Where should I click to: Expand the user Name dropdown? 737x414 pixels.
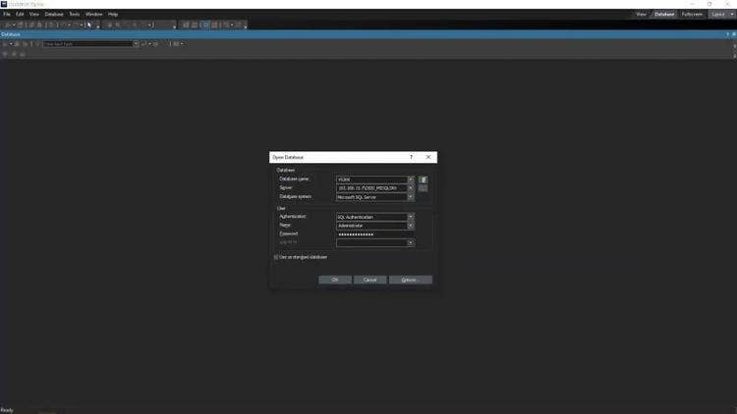pyautogui.click(x=411, y=226)
